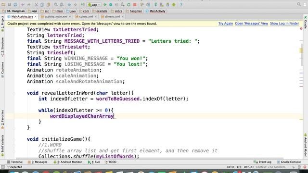
Task: Close the dimens.xml tab
Action: coord(123,17)
